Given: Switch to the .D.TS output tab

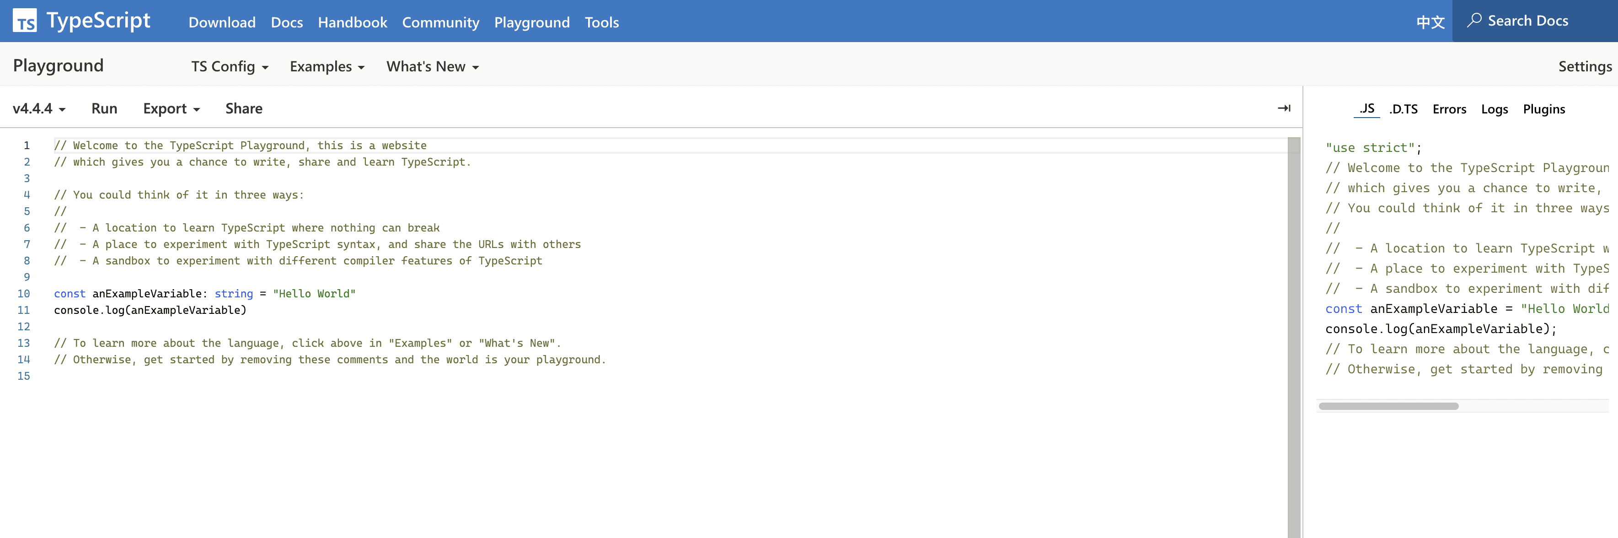Looking at the screenshot, I should point(1403,109).
